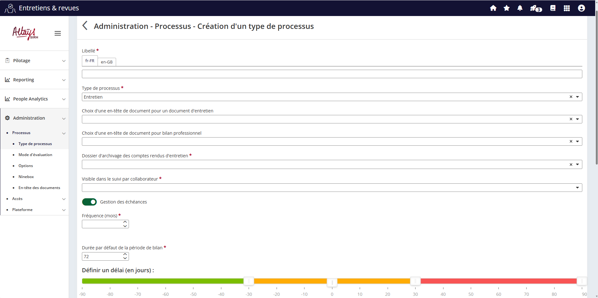Expand the Pilotage sidebar section
The height and width of the screenshot is (298, 598).
[x=35, y=61]
